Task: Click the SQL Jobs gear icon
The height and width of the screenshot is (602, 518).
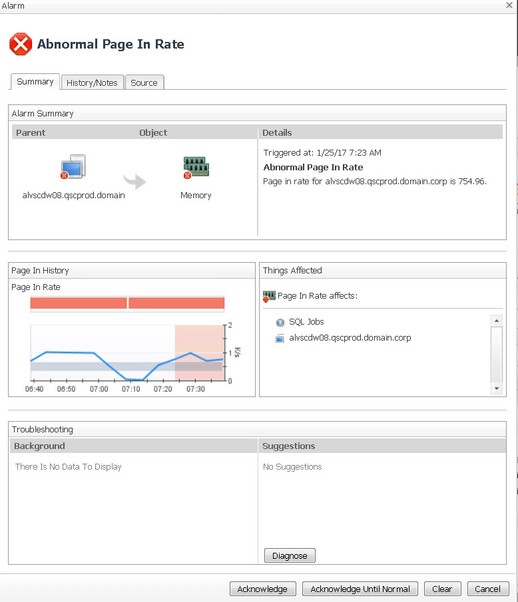Action: [280, 322]
